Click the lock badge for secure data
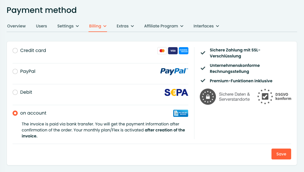Viewport: 304px width, 172px height. tap(208, 97)
